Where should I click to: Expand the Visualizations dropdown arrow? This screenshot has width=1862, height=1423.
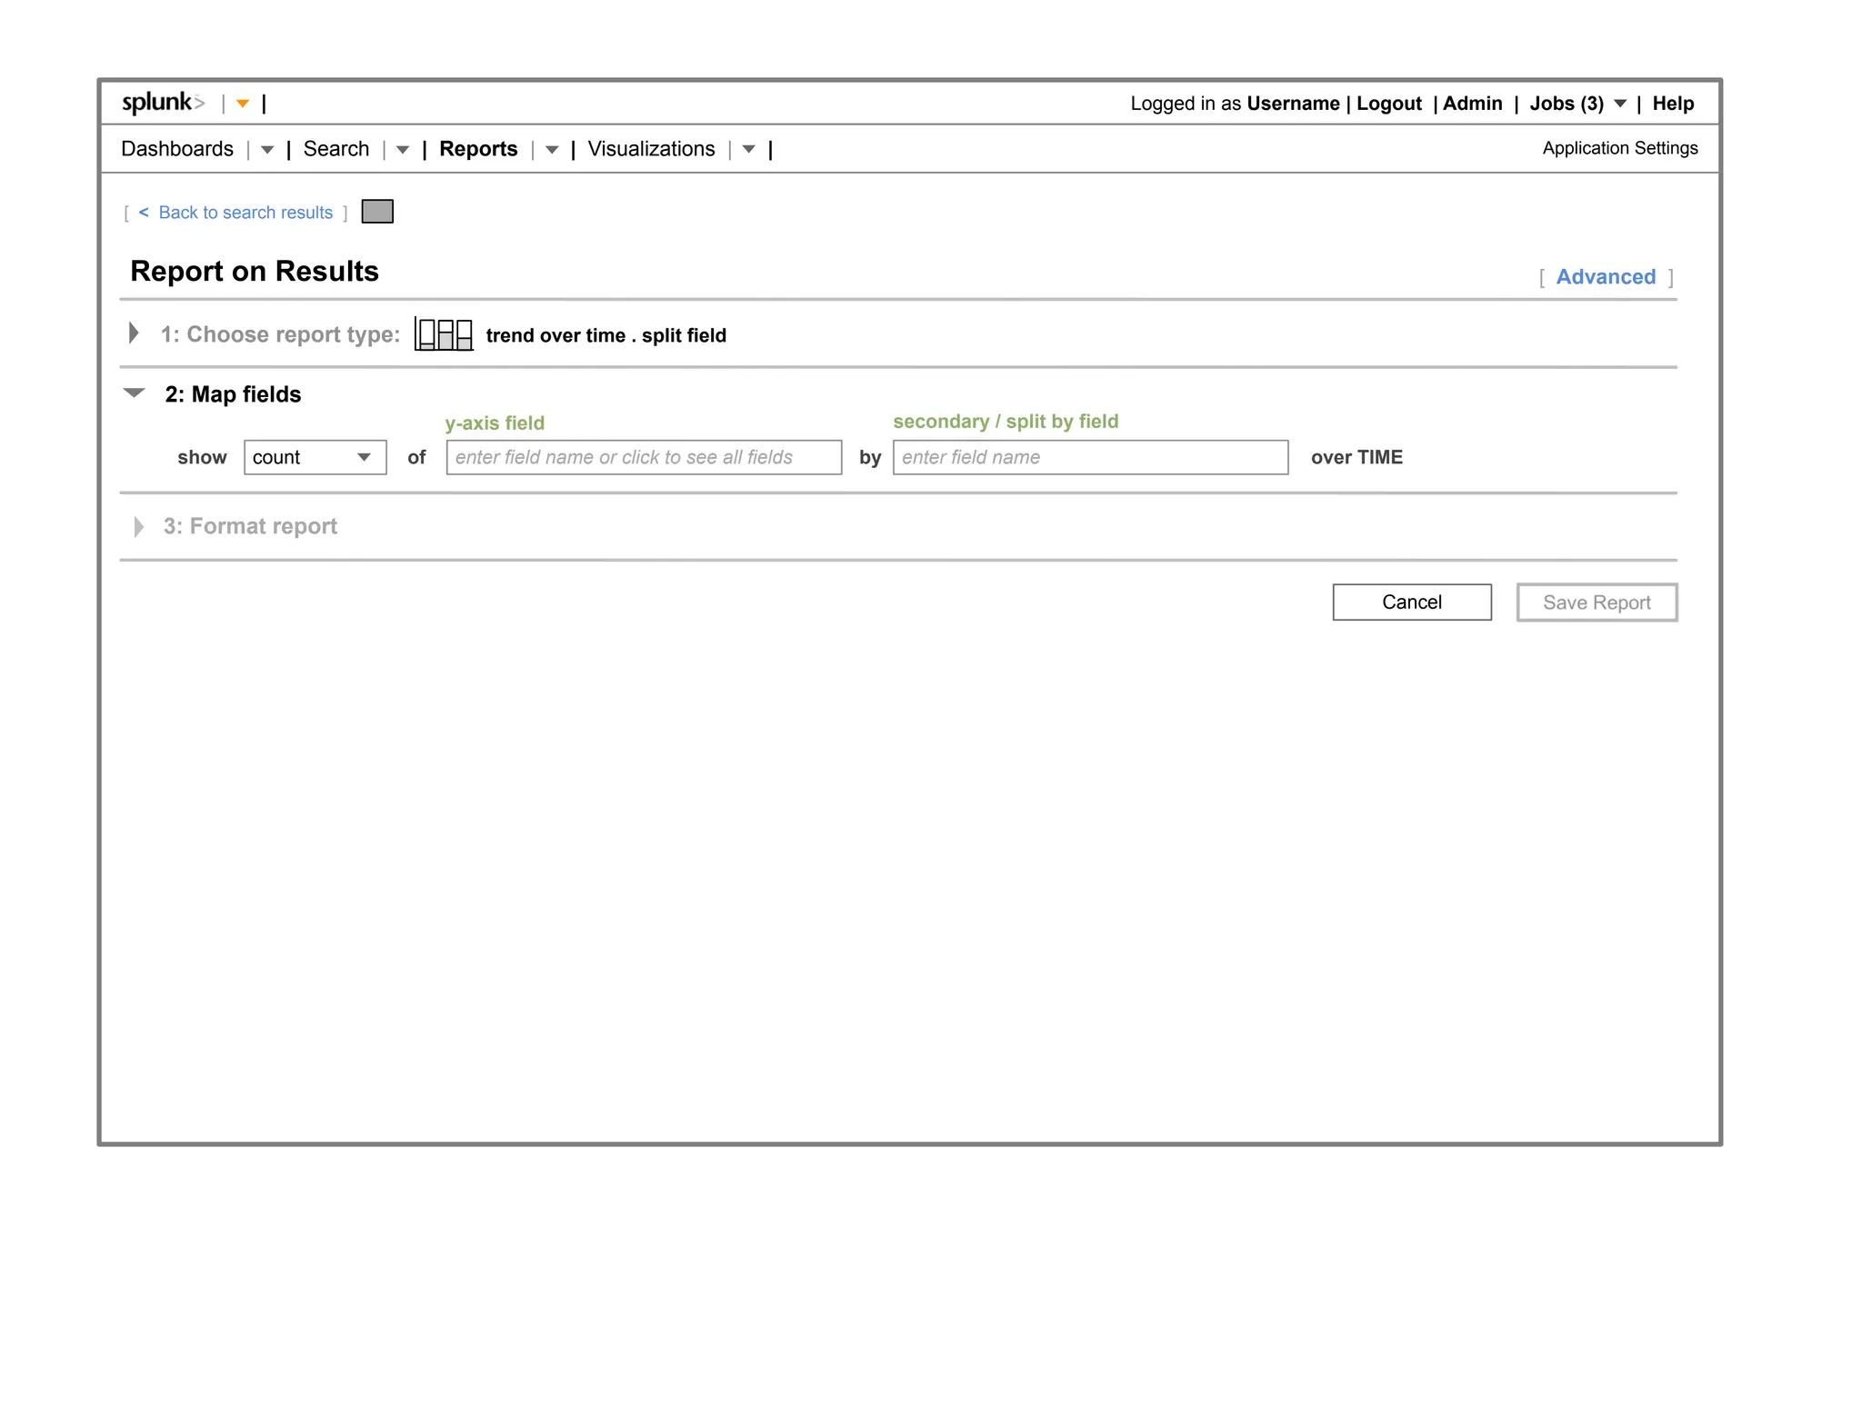tap(749, 150)
